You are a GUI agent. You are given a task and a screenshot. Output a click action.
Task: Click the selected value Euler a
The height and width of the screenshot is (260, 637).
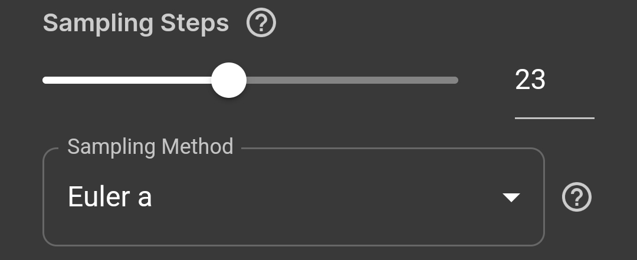click(110, 198)
